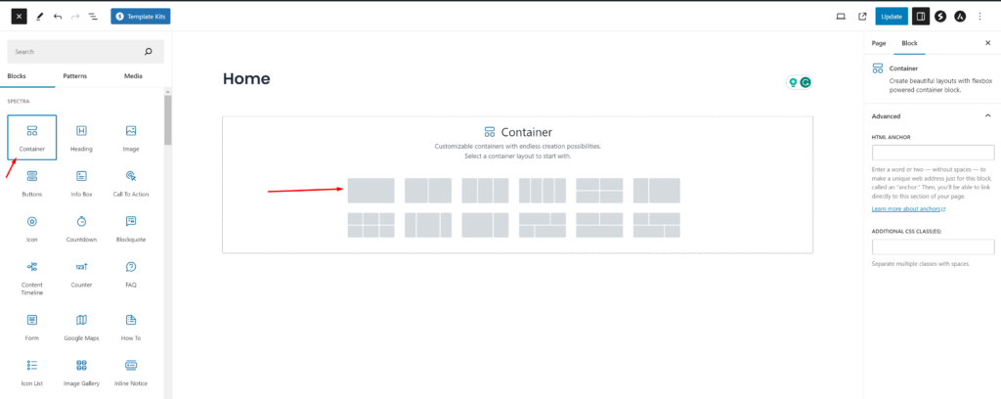Add the Google Maps block
Viewport: 1001px width, 399px height.
(81, 325)
